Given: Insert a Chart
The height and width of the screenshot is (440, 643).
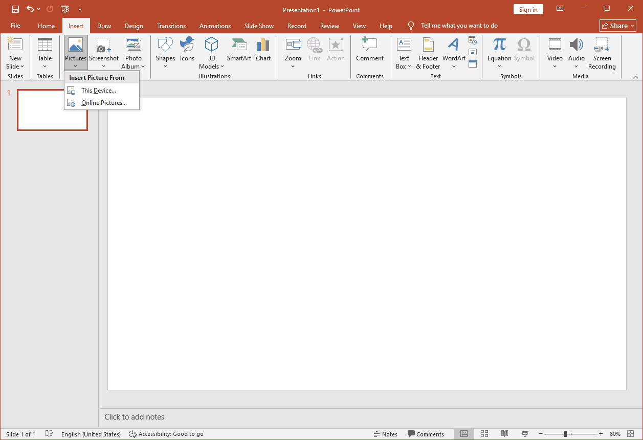Looking at the screenshot, I should pyautogui.click(x=263, y=49).
